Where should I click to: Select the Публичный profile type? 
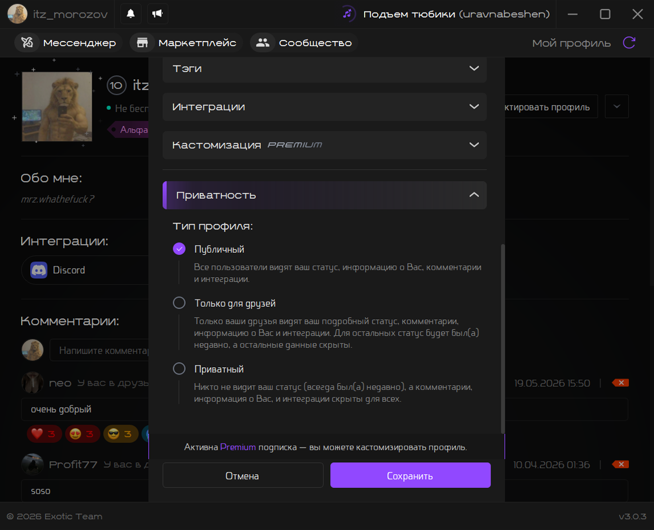[179, 249]
